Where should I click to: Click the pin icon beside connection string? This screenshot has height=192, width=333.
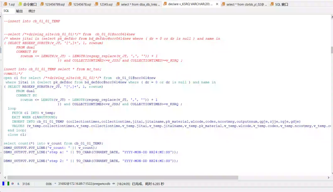coord(113,184)
